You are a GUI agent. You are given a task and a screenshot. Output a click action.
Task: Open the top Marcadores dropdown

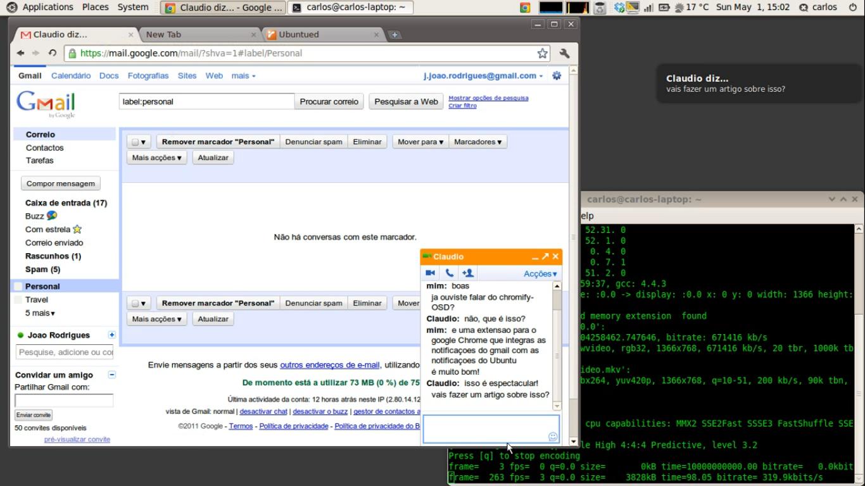tap(477, 142)
